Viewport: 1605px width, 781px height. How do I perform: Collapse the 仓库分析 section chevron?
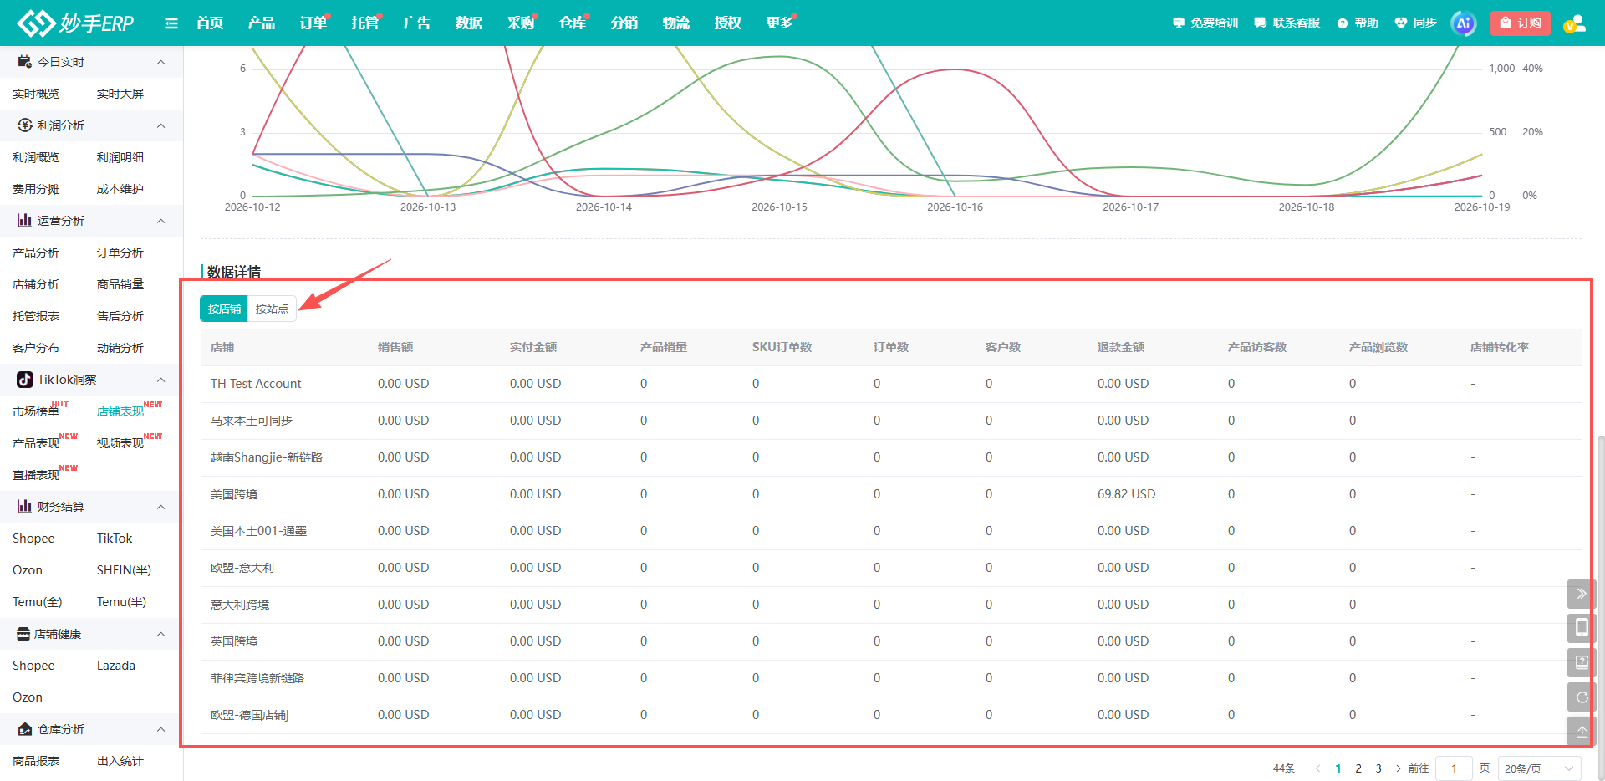160,729
